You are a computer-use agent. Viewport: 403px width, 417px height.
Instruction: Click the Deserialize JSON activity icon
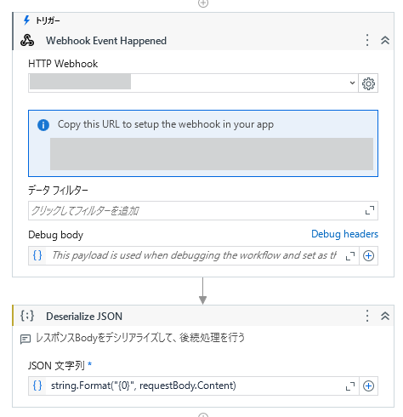(27, 316)
